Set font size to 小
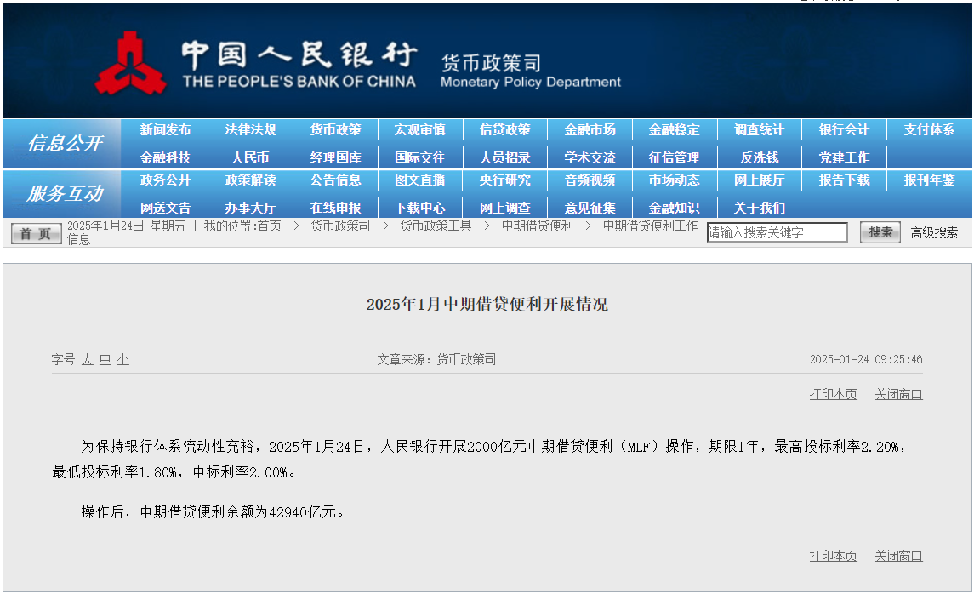The height and width of the screenshot is (594, 974). [123, 360]
